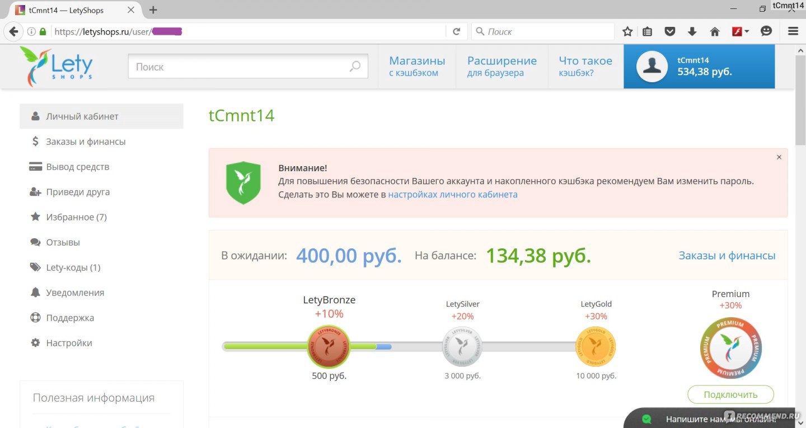806x428 pixels.
Task: Click the Подключить premium button
Action: pos(730,394)
